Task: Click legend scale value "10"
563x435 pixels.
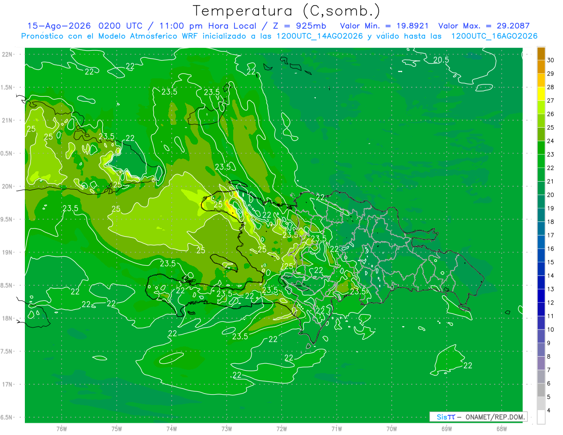Action: pos(551,329)
